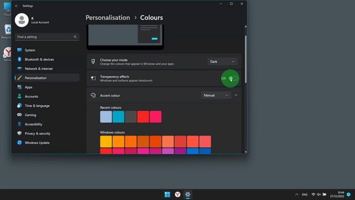
Task: Click the Choose your mode brush icon
Action: click(x=93, y=62)
